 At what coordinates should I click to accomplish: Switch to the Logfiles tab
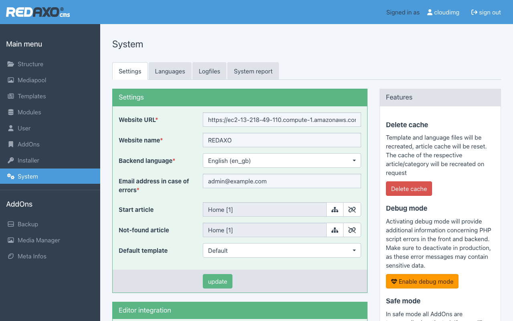[x=209, y=71]
